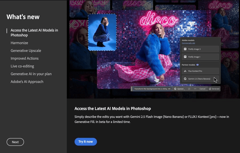
Task: Click the Next button
Action: [x=15, y=142]
